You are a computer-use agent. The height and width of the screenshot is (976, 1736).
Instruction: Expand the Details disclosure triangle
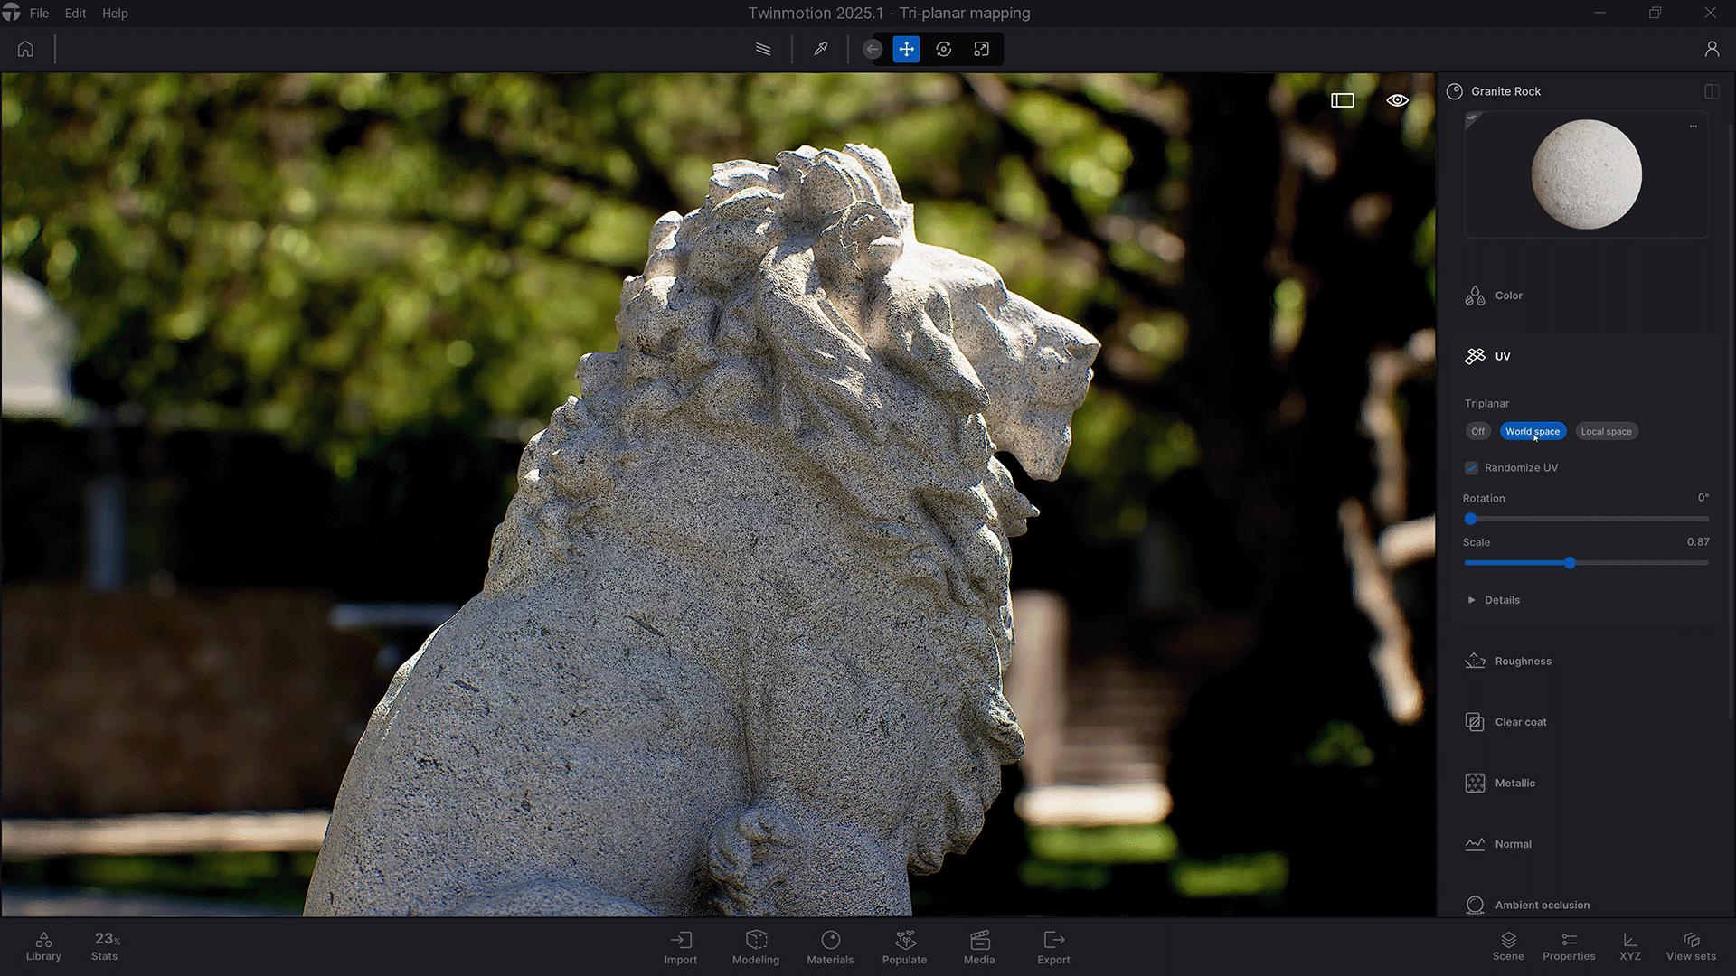(1471, 600)
